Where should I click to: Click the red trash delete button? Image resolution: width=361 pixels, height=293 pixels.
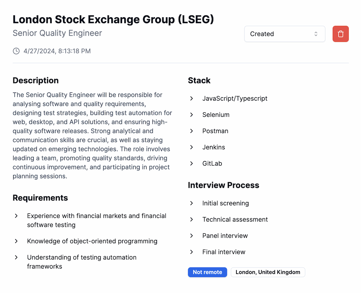click(341, 34)
